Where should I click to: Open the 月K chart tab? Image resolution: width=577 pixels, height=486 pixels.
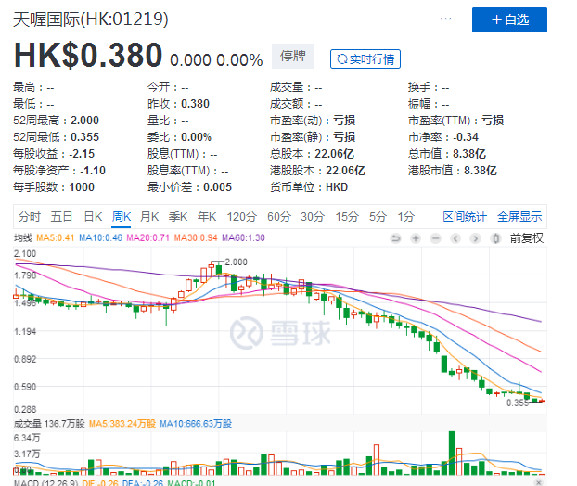149,217
